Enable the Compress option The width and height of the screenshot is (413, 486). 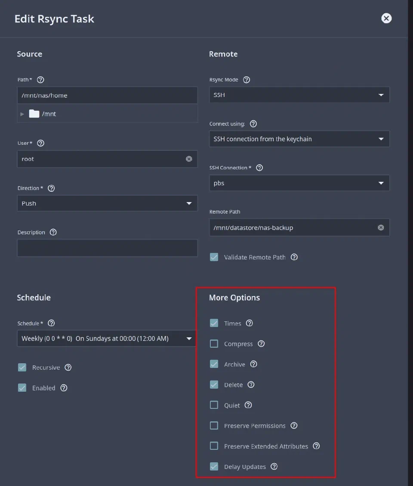[214, 343]
